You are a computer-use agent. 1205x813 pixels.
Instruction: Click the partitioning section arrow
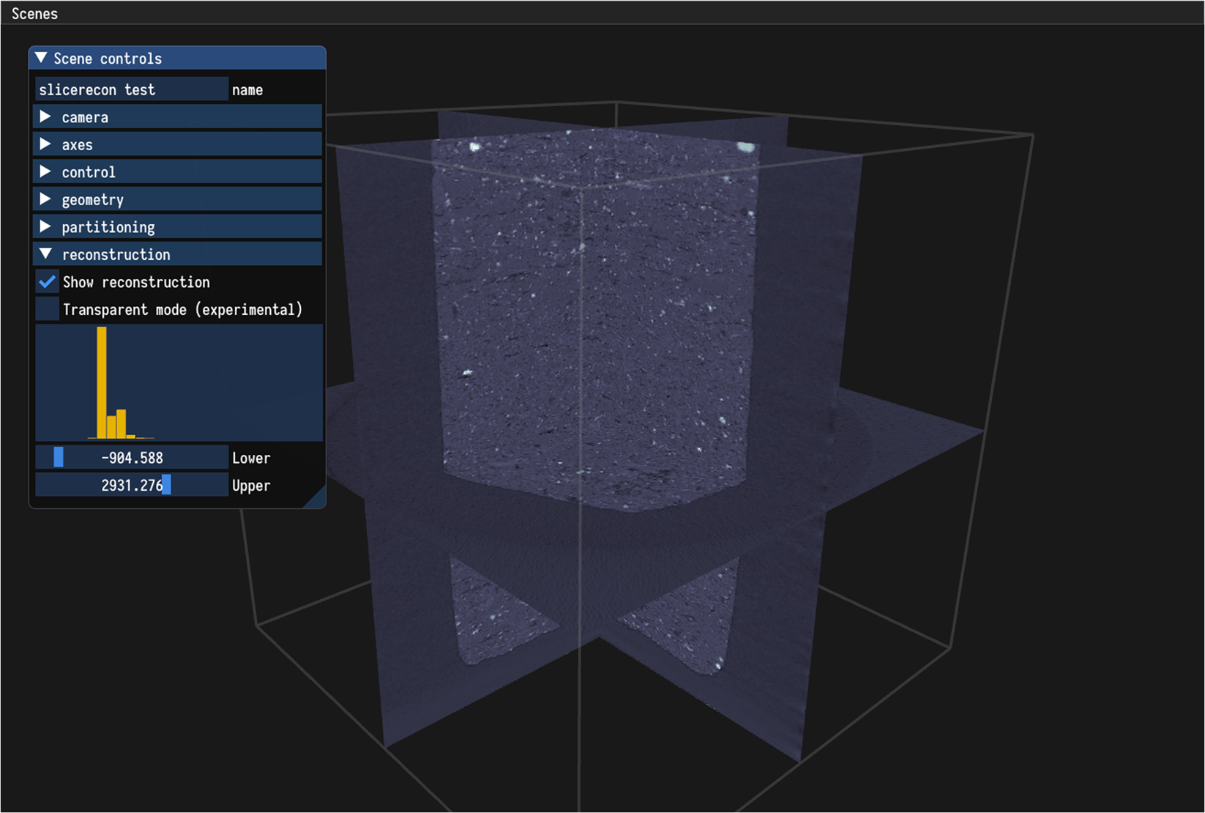(45, 227)
